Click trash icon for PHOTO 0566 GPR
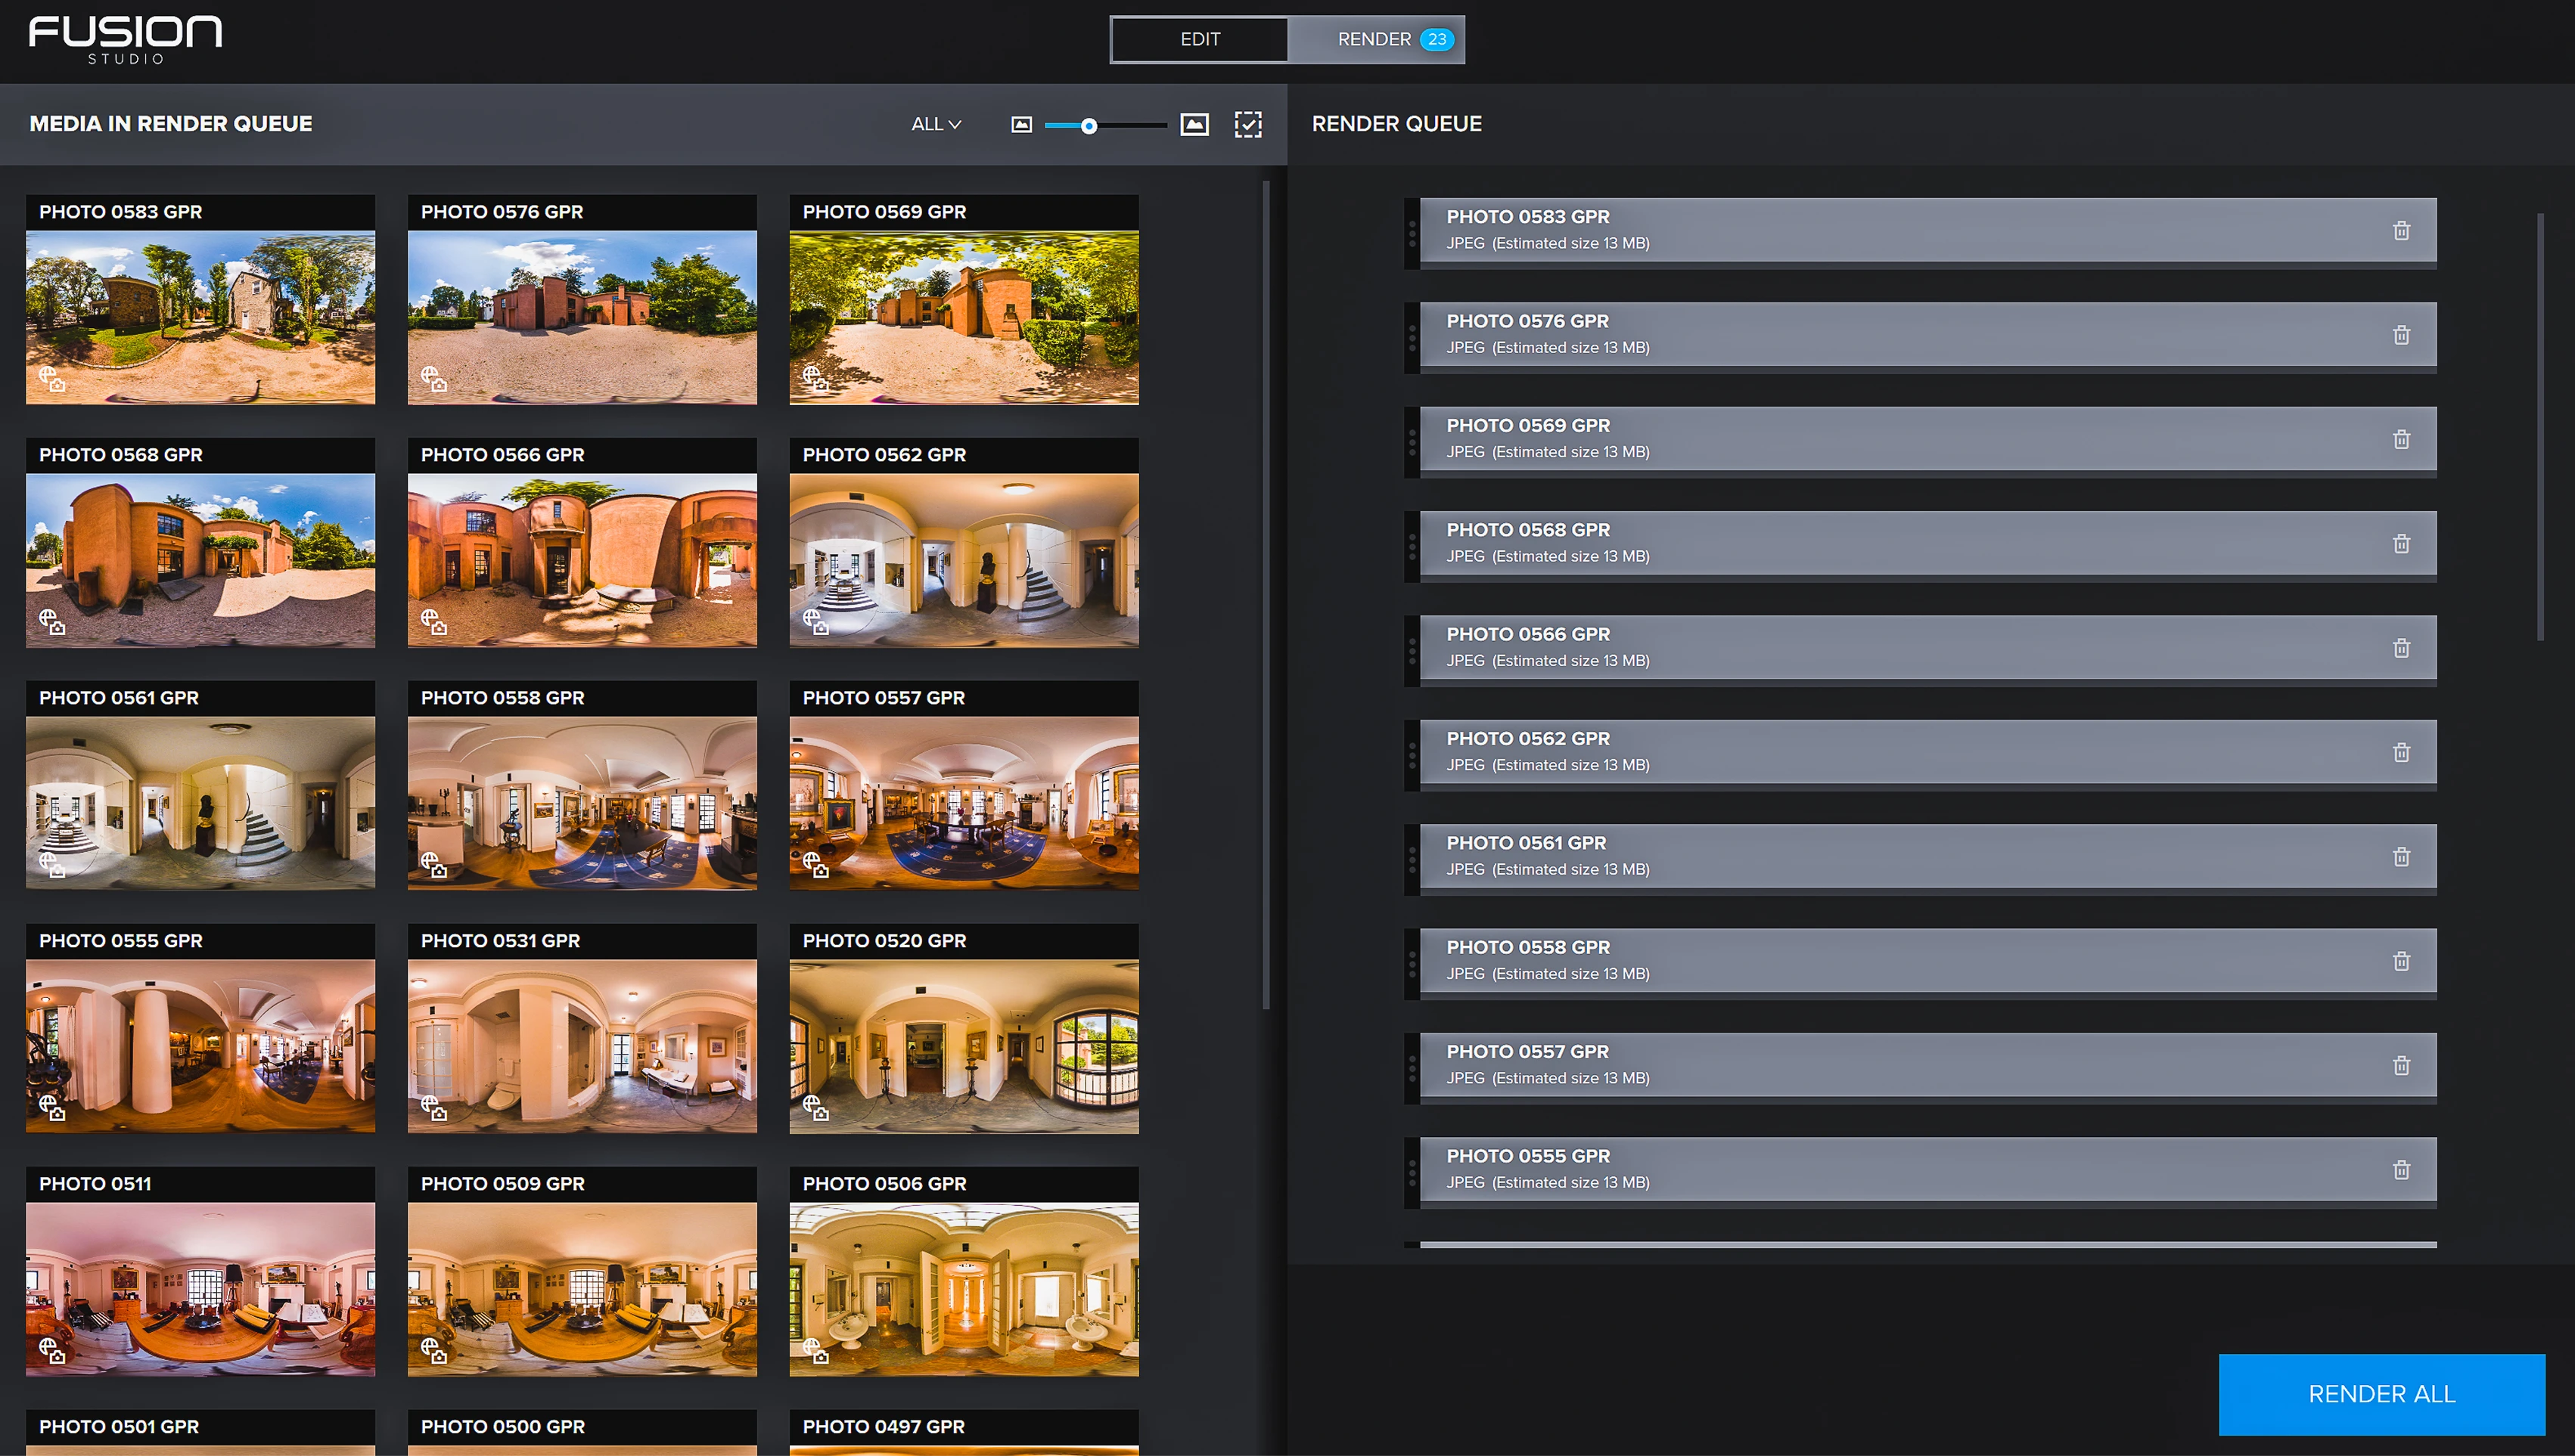 point(2401,648)
